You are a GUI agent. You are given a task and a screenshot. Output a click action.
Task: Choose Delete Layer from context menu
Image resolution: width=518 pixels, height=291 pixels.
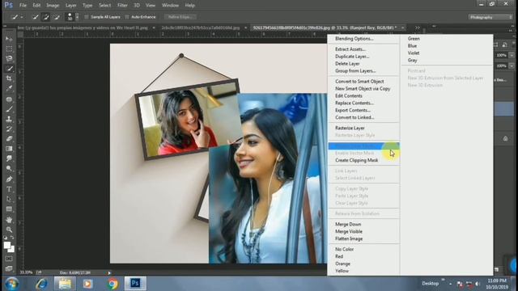coord(347,64)
